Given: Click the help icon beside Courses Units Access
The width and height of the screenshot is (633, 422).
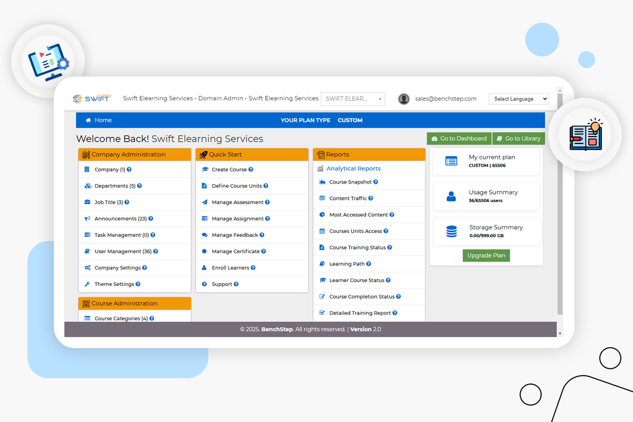Looking at the screenshot, I should coord(386,232).
